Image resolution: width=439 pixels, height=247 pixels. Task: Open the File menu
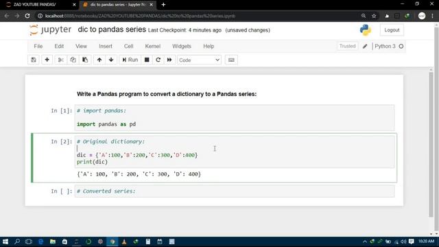pyautogui.click(x=38, y=46)
